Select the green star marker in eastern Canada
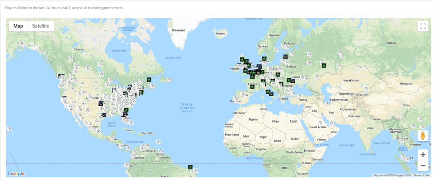The image size is (434, 181). point(148,80)
